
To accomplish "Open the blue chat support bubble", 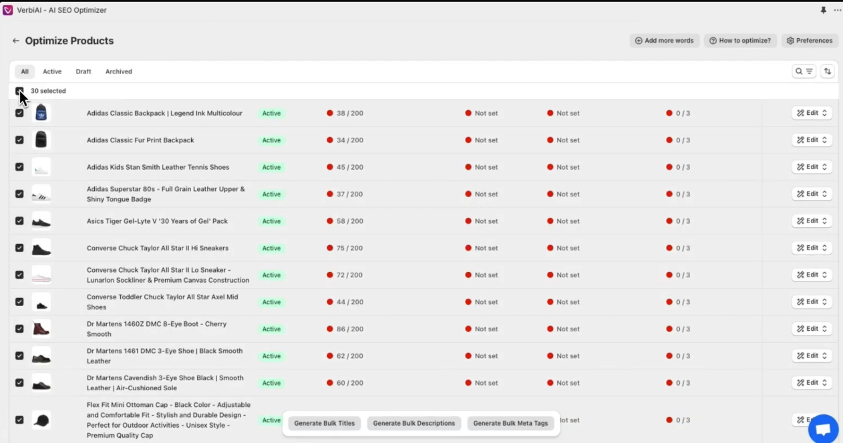I will tap(824, 429).
